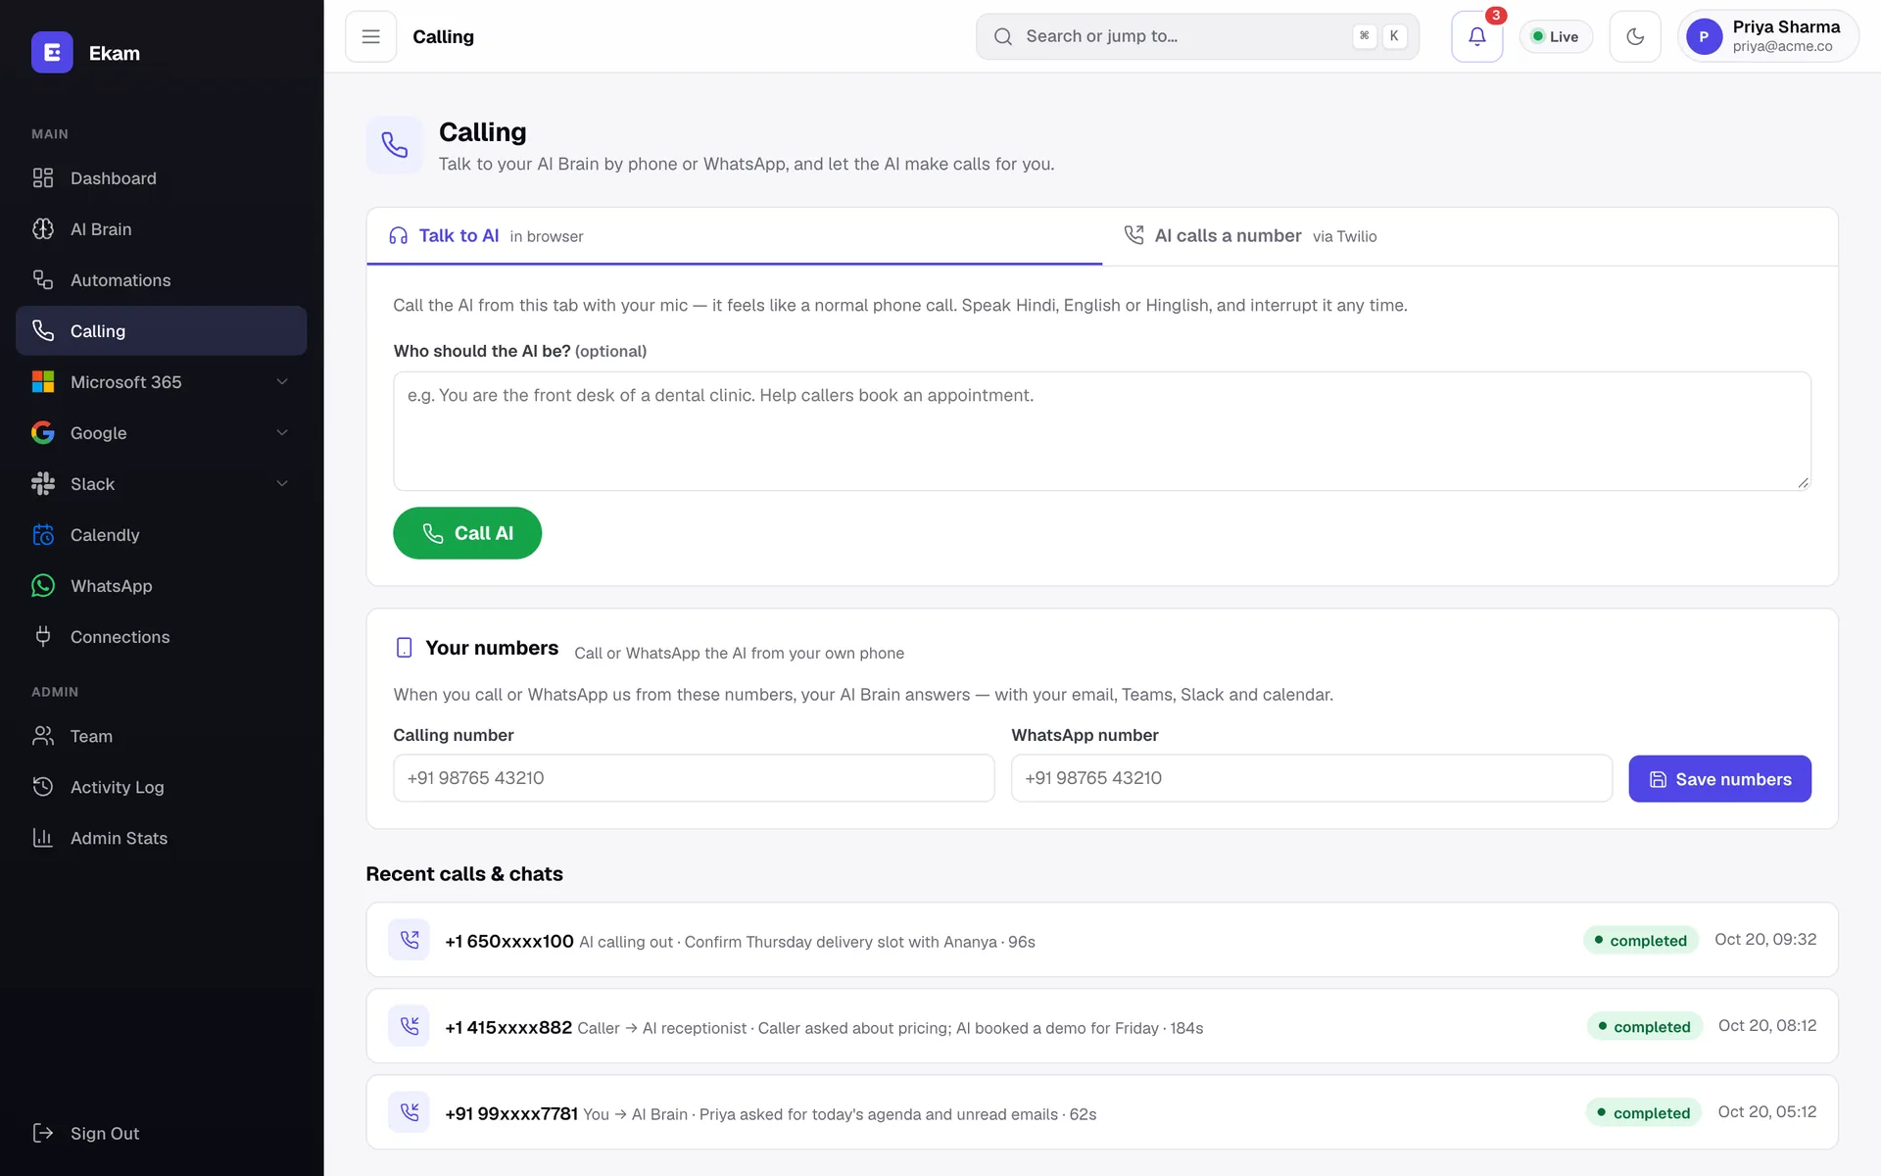Click completed badge for Oct 20, 09:32
The height and width of the screenshot is (1176, 1881).
[x=1641, y=941]
